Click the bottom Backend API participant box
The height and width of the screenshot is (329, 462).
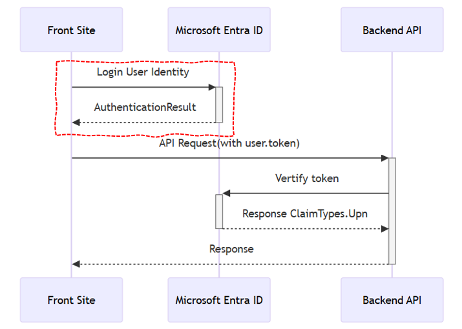[x=392, y=300]
